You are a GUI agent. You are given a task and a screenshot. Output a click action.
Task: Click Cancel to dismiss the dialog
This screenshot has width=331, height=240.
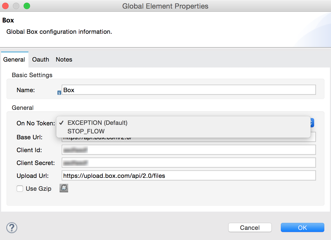(x=250, y=227)
